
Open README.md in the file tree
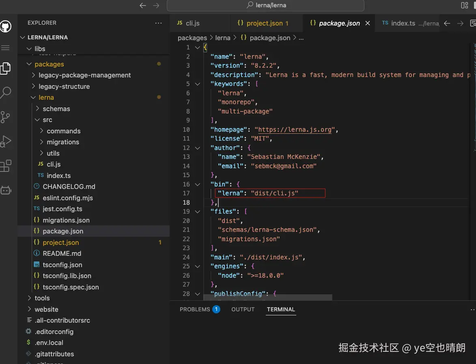[62, 253]
